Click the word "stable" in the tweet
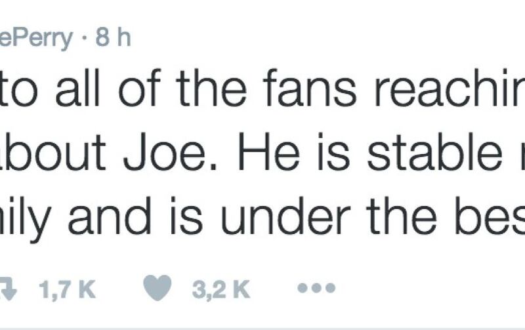 (435, 152)
